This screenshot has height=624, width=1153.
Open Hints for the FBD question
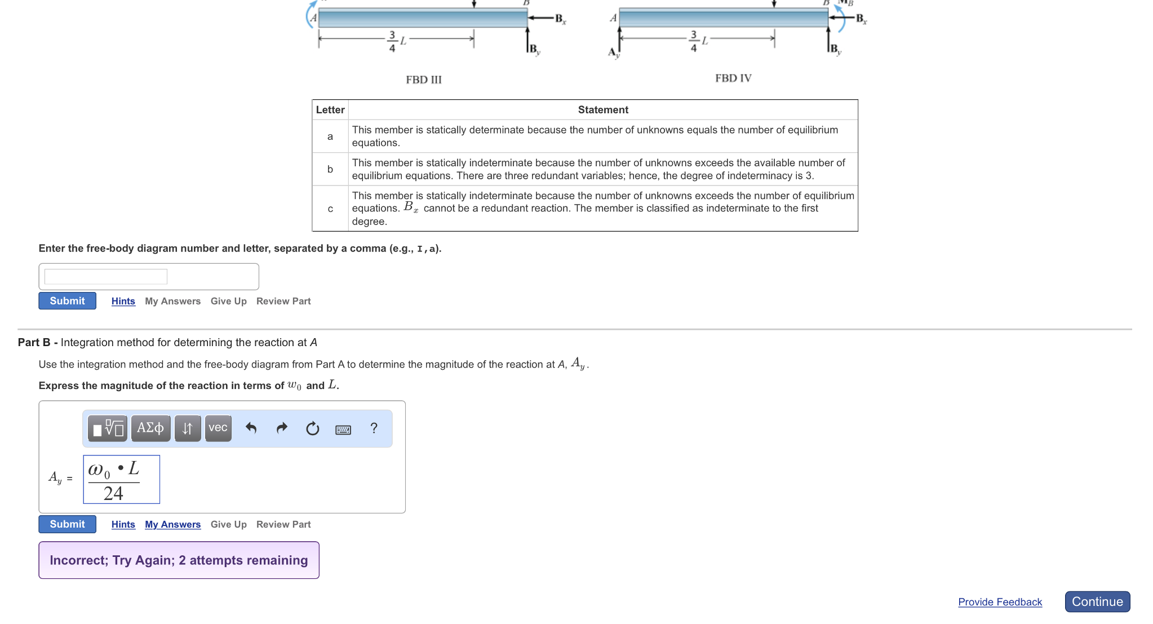coord(123,300)
